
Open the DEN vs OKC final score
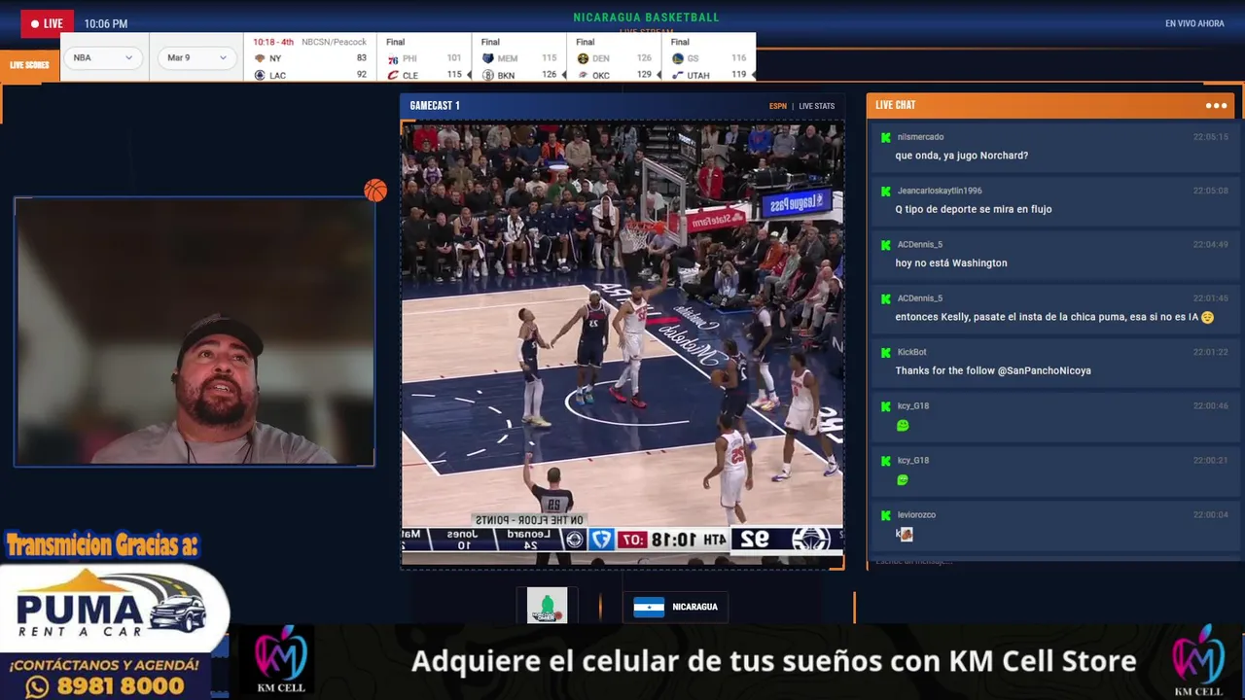615,58
